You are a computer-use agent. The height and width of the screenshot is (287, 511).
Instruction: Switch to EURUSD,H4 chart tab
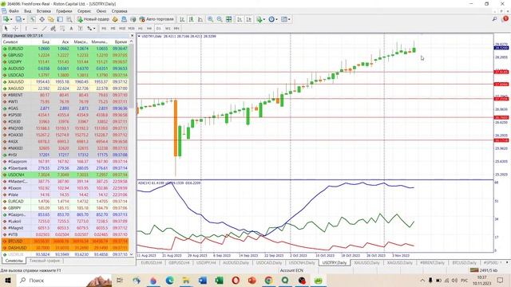tap(151, 262)
